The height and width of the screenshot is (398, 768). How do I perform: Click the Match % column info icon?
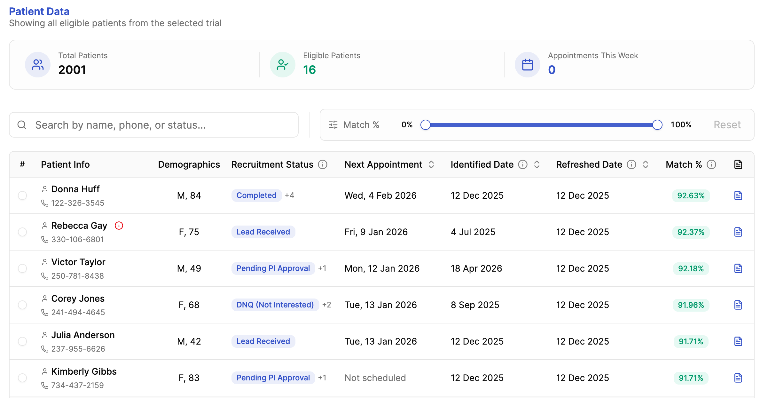coord(711,164)
